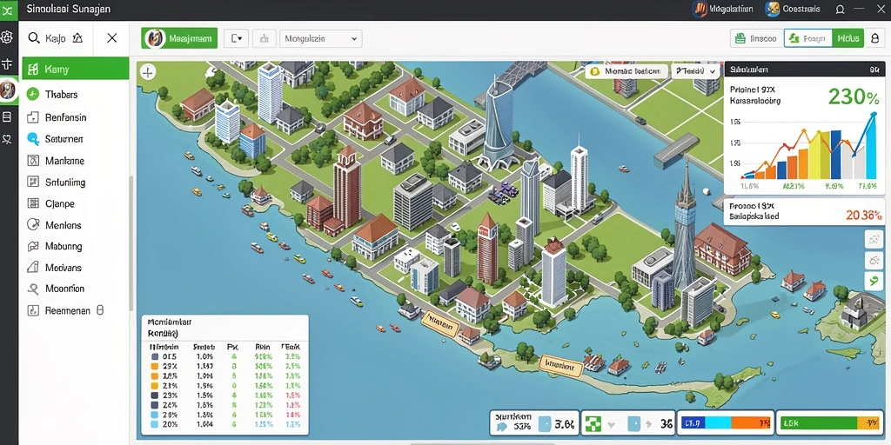Expand the PTeaid dropdown above chart
The height and width of the screenshot is (445, 891).
click(x=695, y=71)
